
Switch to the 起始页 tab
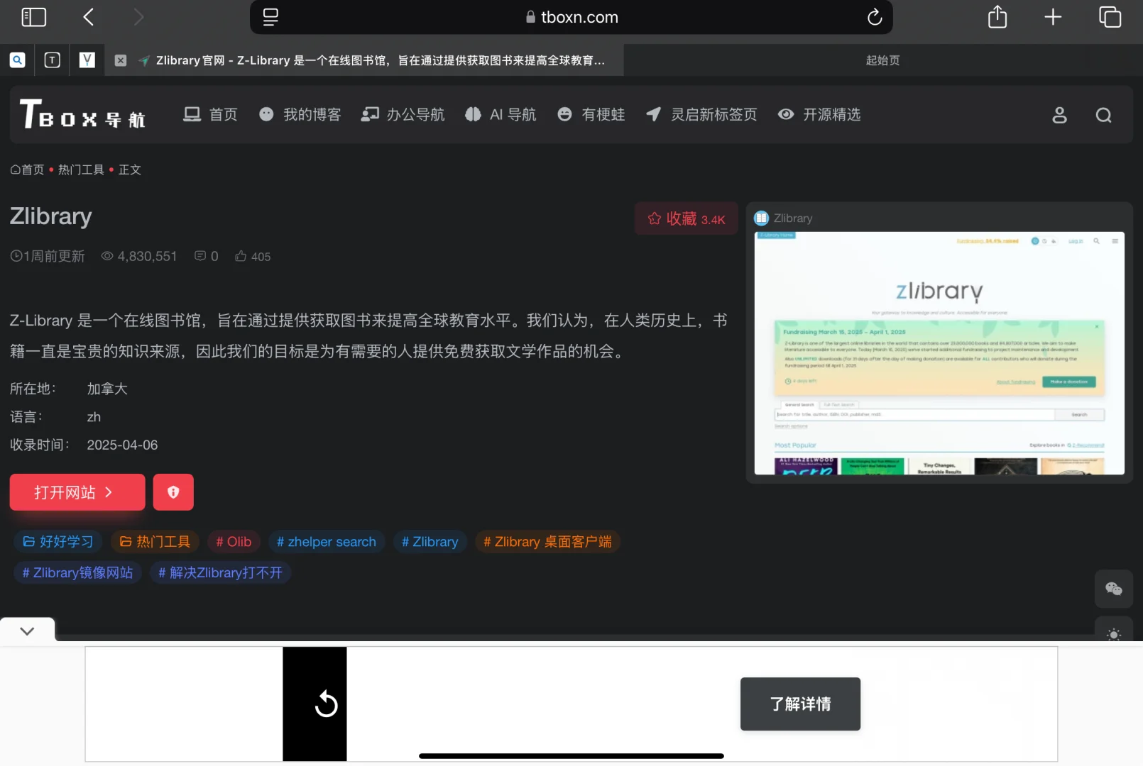pos(882,60)
